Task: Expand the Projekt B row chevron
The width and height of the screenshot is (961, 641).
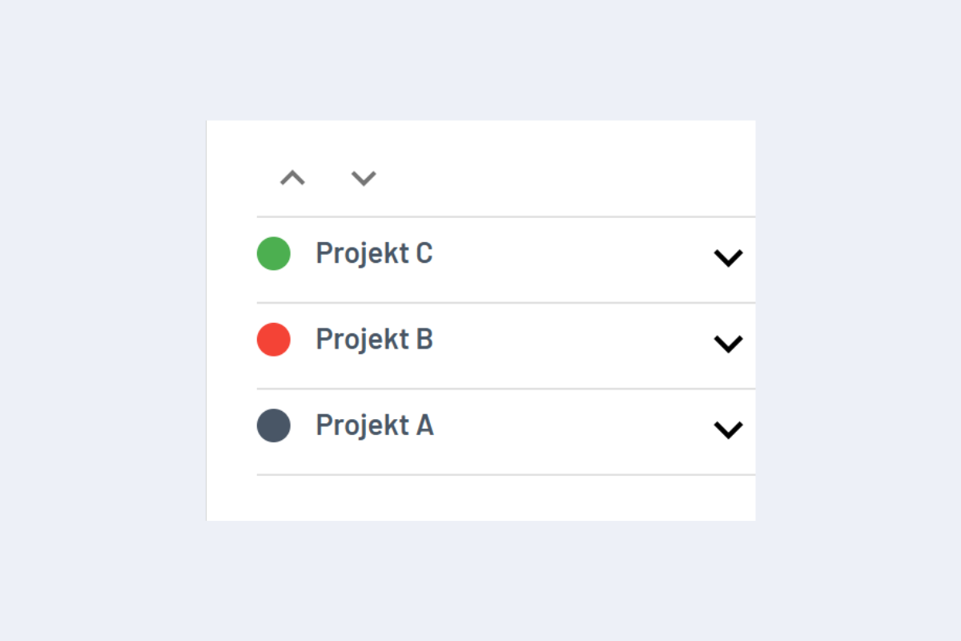Action: (728, 344)
